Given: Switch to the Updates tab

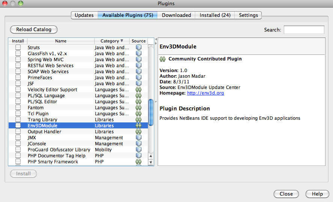Looking at the screenshot, I should pyautogui.click(x=84, y=15).
